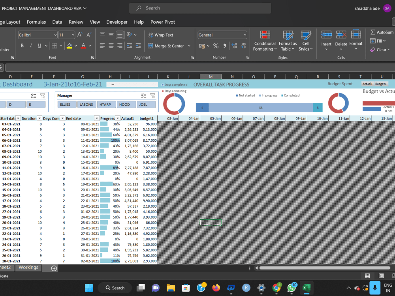This screenshot has width=395, height=296.
Task: Open the font size dropdown
Action: [x=73, y=35]
